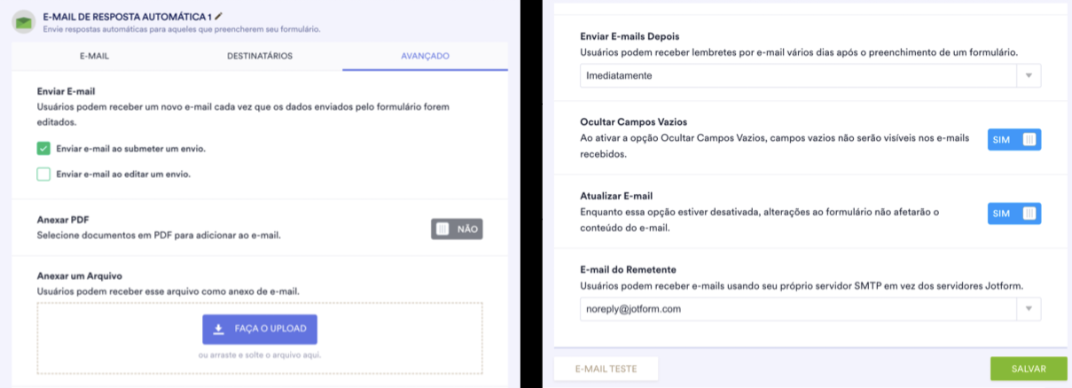1072x388 pixels.
Task: Enable the Anexar PDF toggle
Action: tap(457, 229)
